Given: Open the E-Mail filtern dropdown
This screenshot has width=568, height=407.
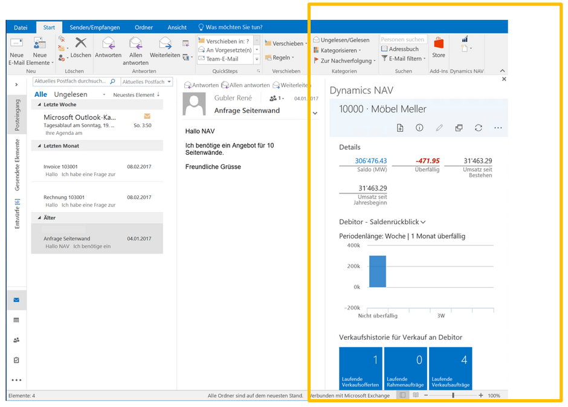Looking at the screenshot, I should 404,58.
